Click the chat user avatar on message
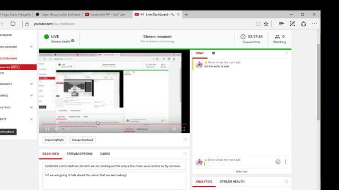The image size is (339, 190). (x=199, y=64)
